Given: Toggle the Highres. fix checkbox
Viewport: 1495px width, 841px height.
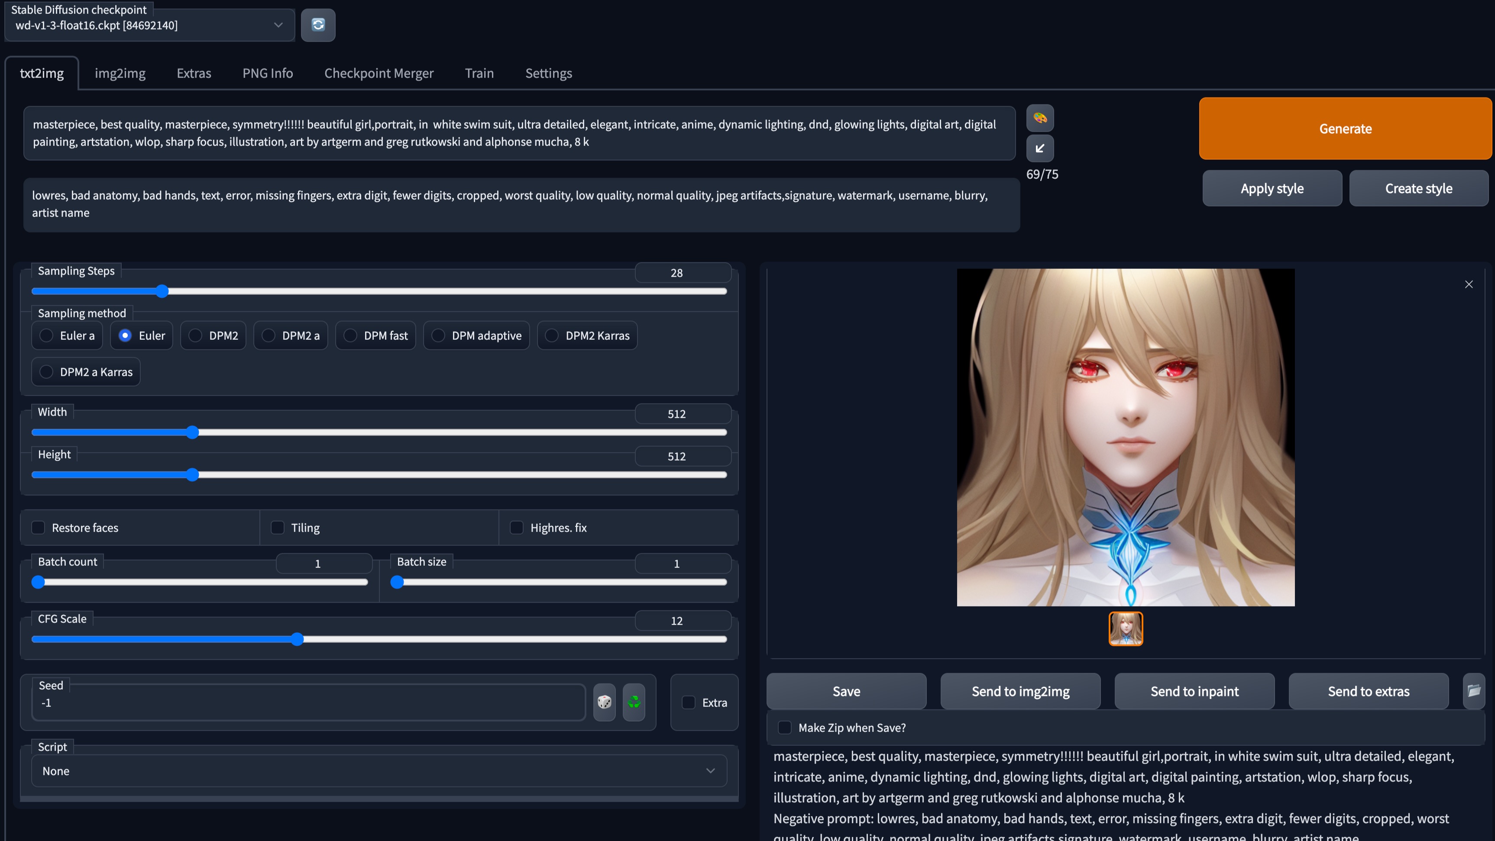Looking at the screenshot, I should [x=517, y=528].
